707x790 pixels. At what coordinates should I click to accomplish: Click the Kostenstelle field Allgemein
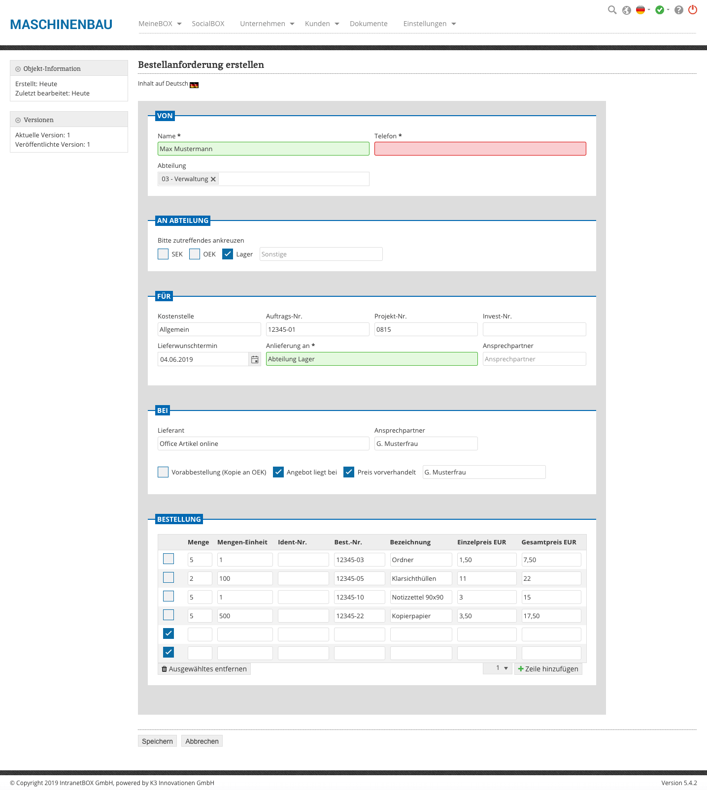tap(209, 329)
